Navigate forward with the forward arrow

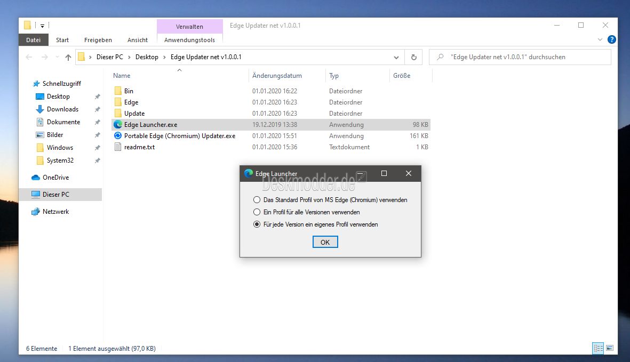pos(45,57)
